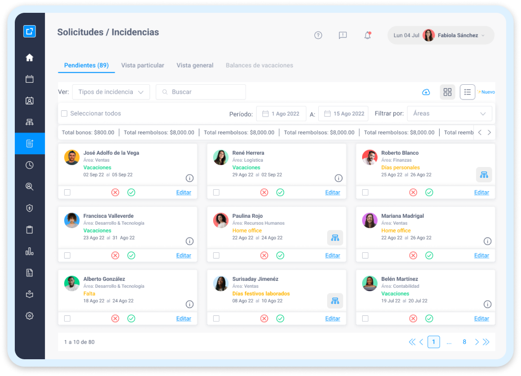Jump to first page double arrow

click(x=412, y=342)
